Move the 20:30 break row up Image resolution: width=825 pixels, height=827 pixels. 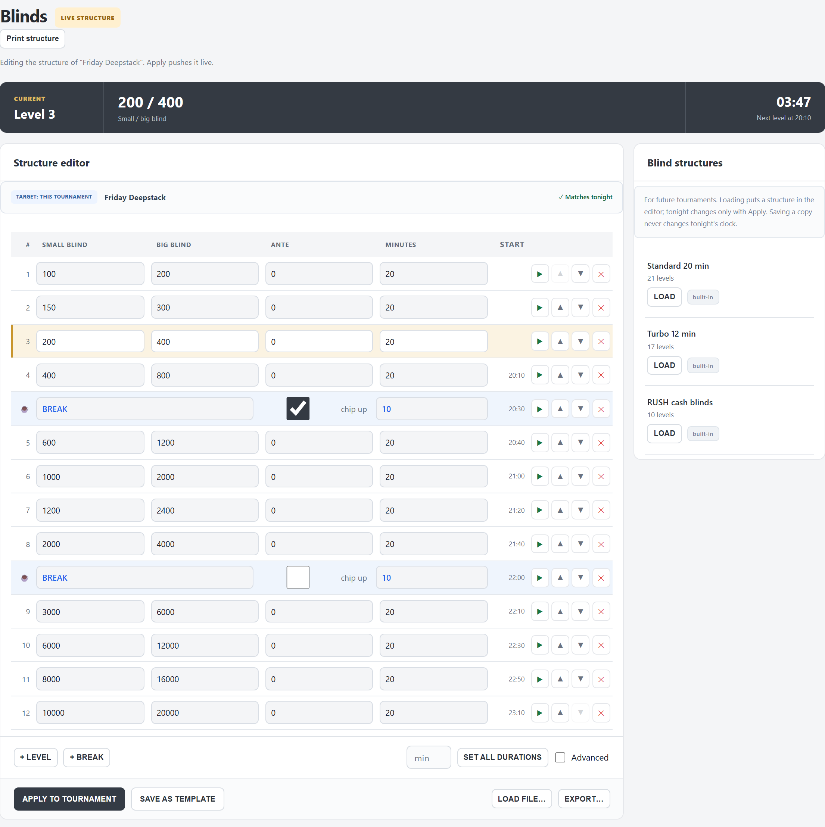pyautogui.click(x=560, y=409)
